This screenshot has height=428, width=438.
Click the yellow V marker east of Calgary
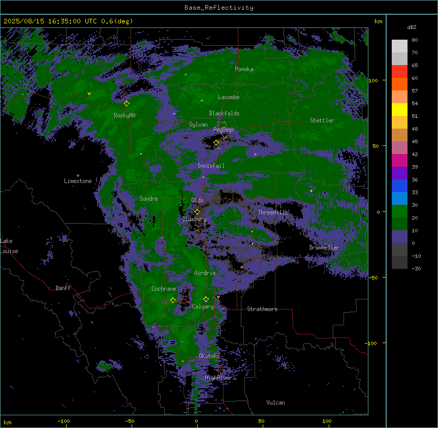pyautogui.click(x=218, y=297)
